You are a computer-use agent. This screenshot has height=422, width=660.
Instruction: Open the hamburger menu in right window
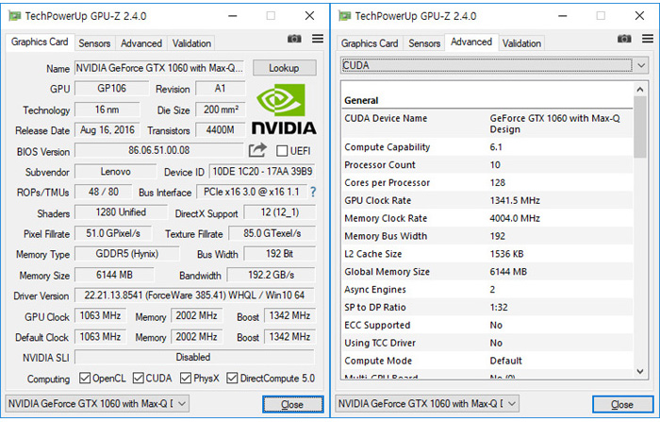(x=648, y=39)
